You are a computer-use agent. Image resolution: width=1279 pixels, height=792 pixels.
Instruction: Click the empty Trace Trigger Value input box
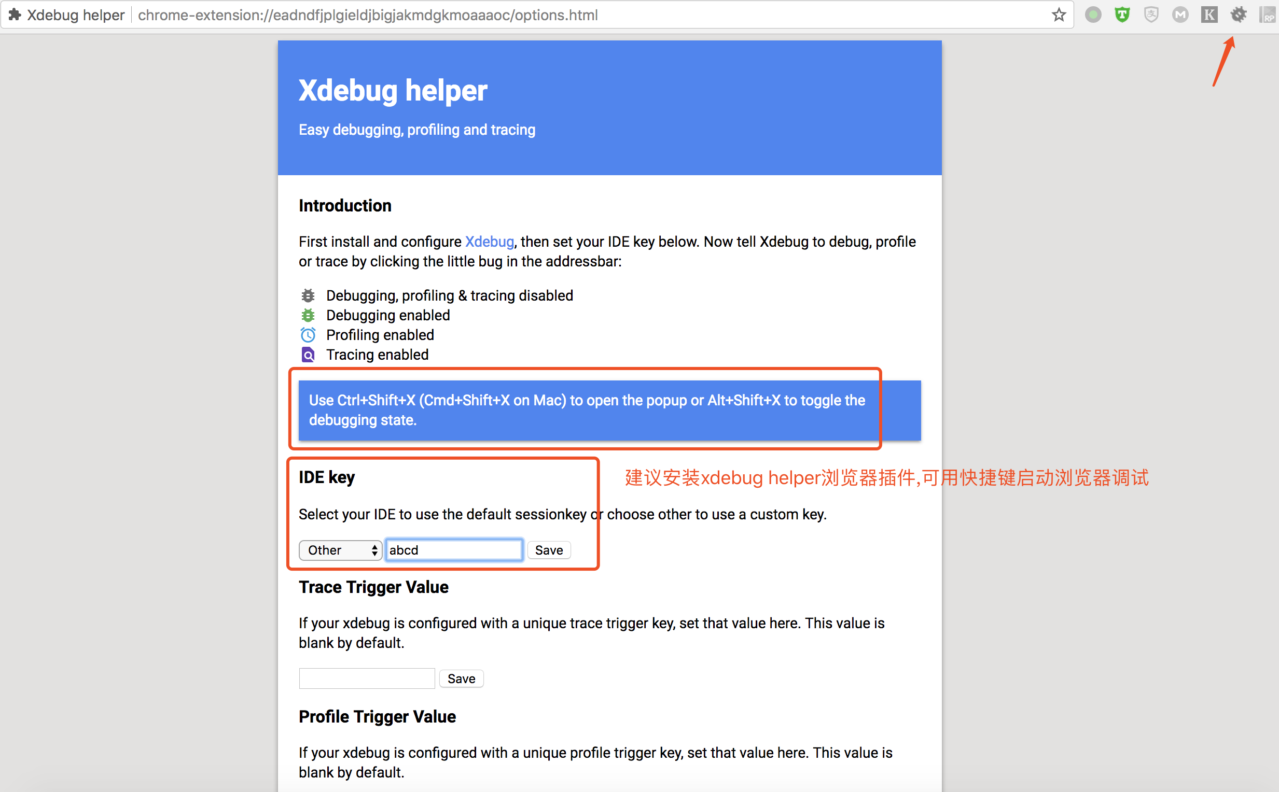pos(366,678)
